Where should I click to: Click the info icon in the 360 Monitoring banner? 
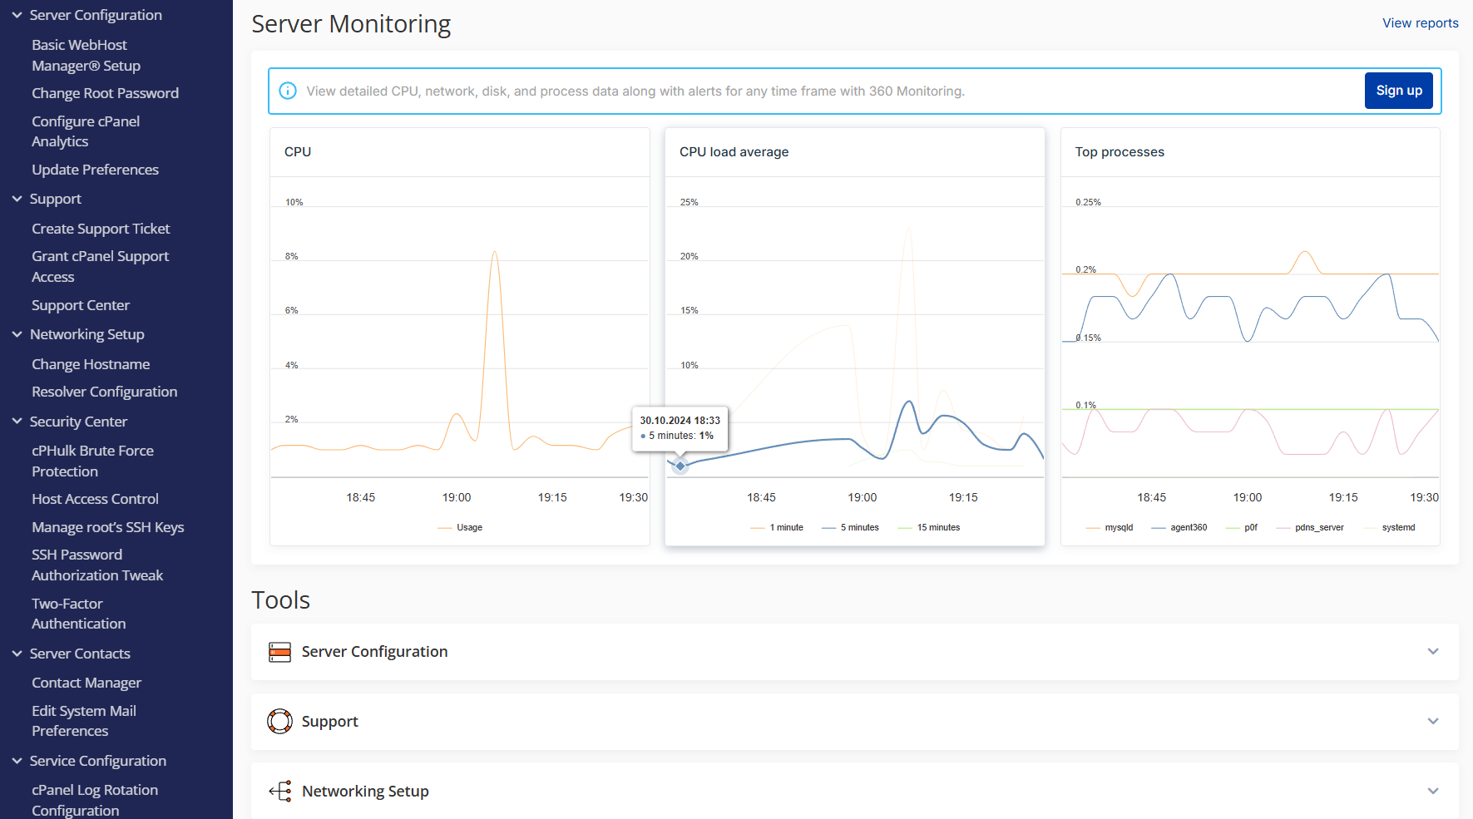tap(288, 91)
